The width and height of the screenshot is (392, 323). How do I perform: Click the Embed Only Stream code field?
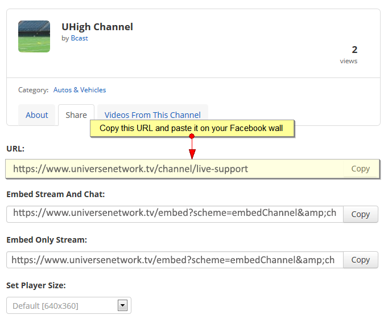[175, 260]
